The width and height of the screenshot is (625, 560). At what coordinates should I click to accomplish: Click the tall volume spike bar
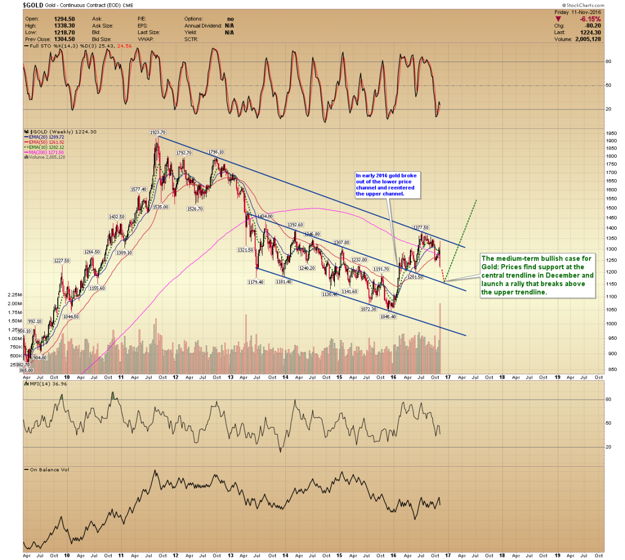(x=440, y=333)
